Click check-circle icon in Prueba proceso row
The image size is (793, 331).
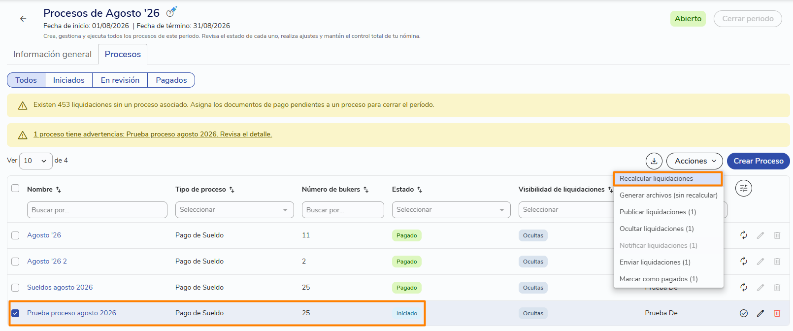point(744,313)
